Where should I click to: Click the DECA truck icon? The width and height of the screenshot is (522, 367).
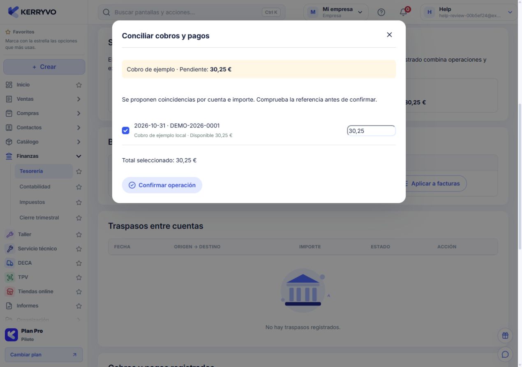point(9,263)
